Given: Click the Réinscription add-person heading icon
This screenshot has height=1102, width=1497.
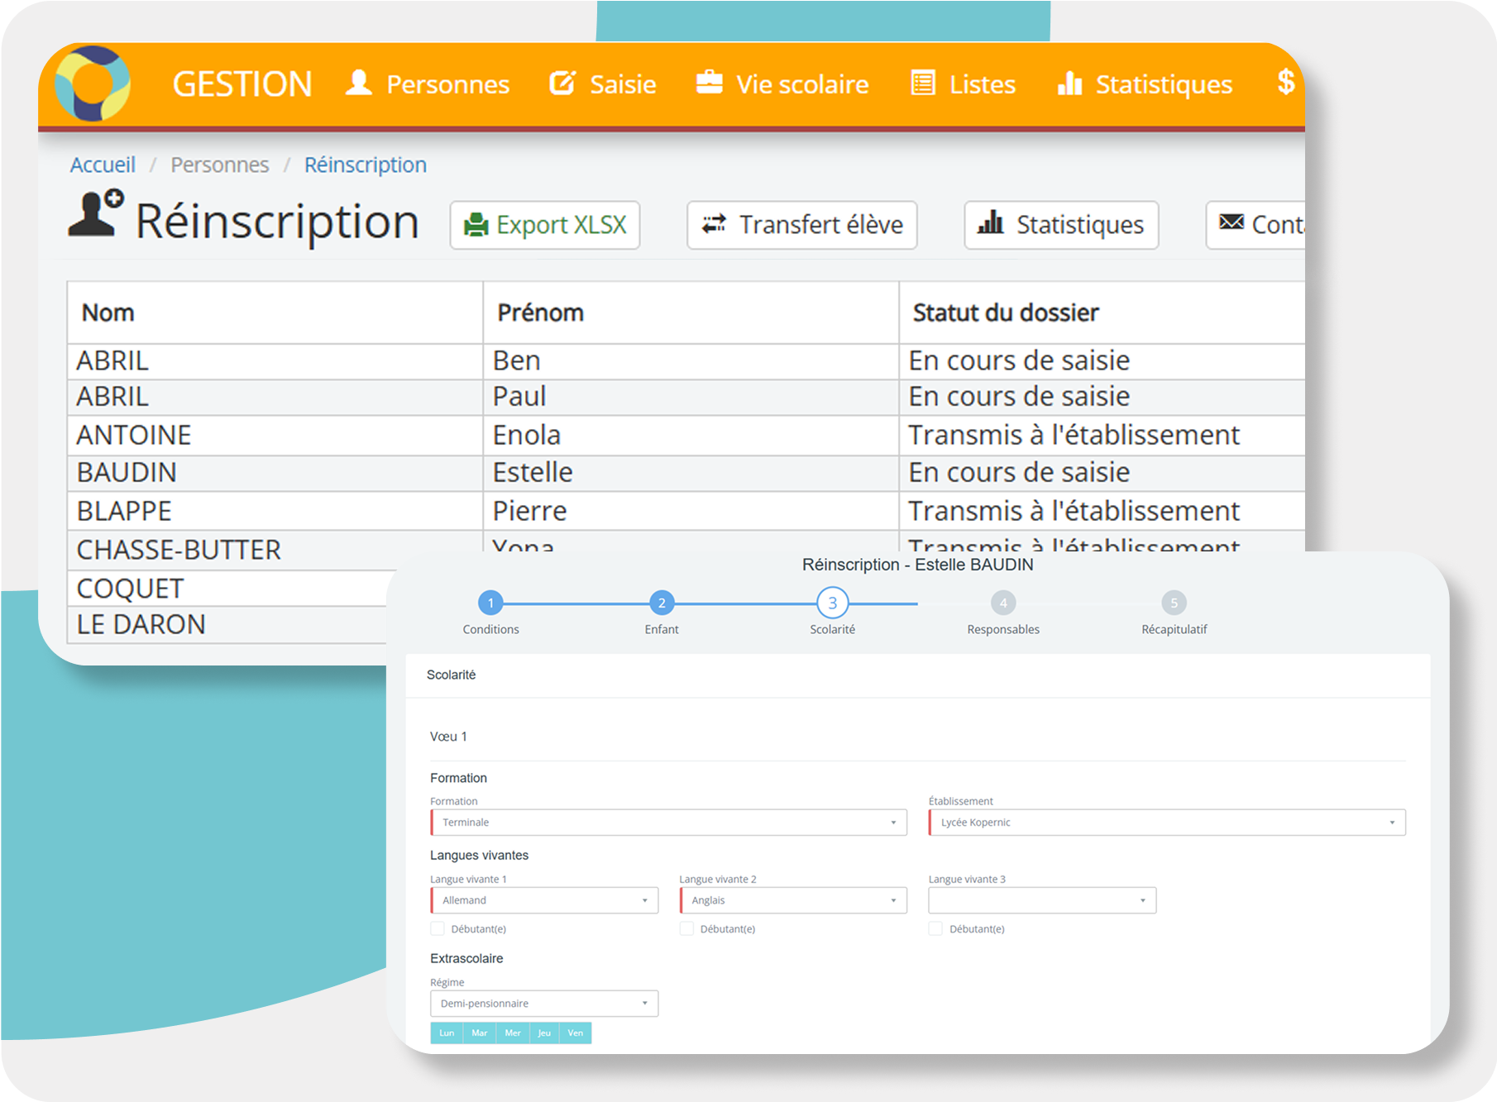Looking at the screenshot, I should (96, 213).
